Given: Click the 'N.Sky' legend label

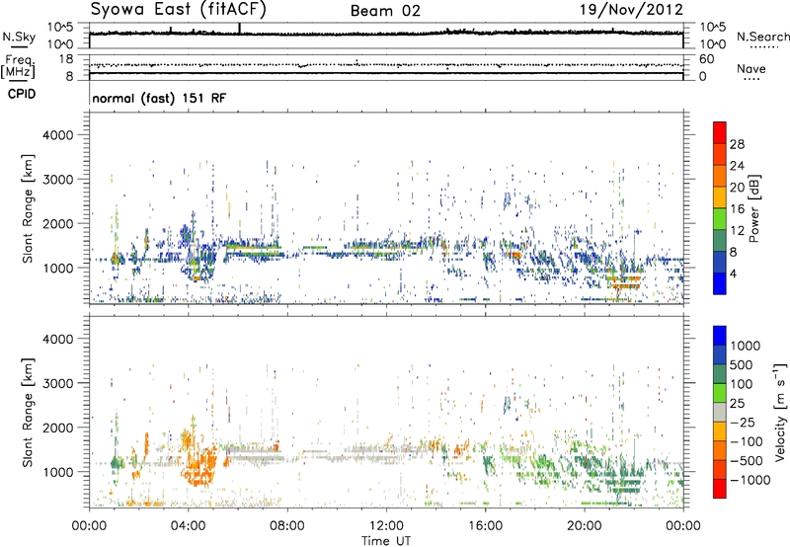Looking at the screenshot, I should [x=19, y=37].
